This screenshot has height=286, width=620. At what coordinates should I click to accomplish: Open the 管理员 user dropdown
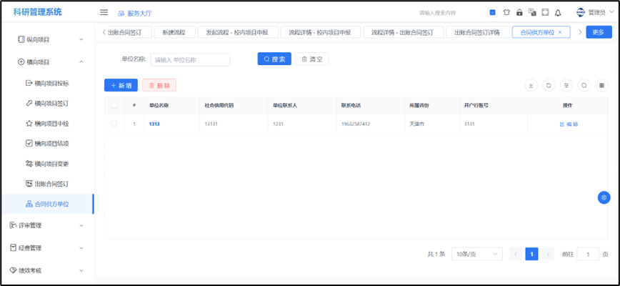(596, 12)
